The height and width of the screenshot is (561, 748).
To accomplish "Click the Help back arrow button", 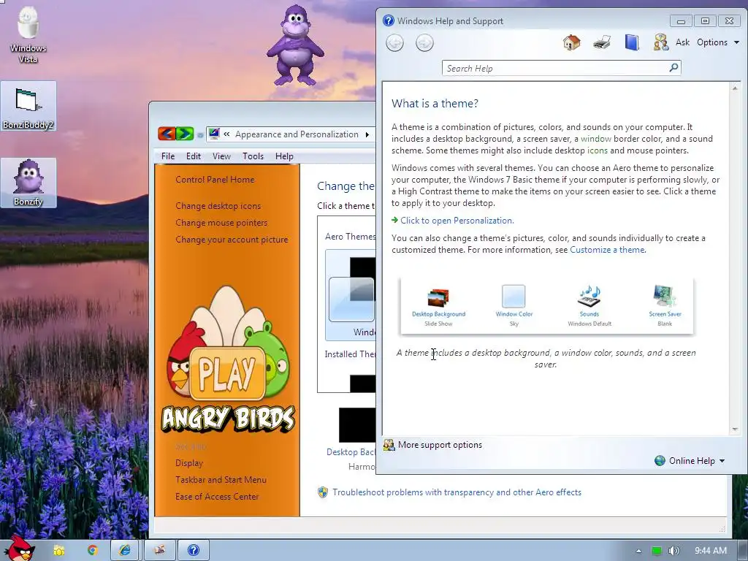I will [394, 43].
